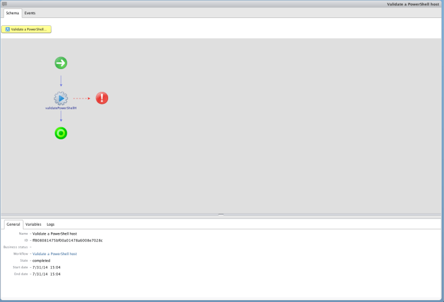Open the Variables tab
444x302 pixels.
click(33, 224)
